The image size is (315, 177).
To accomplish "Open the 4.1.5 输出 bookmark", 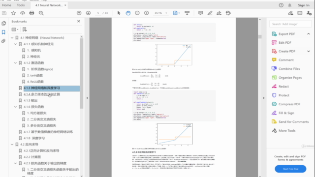I will [31, 100].
